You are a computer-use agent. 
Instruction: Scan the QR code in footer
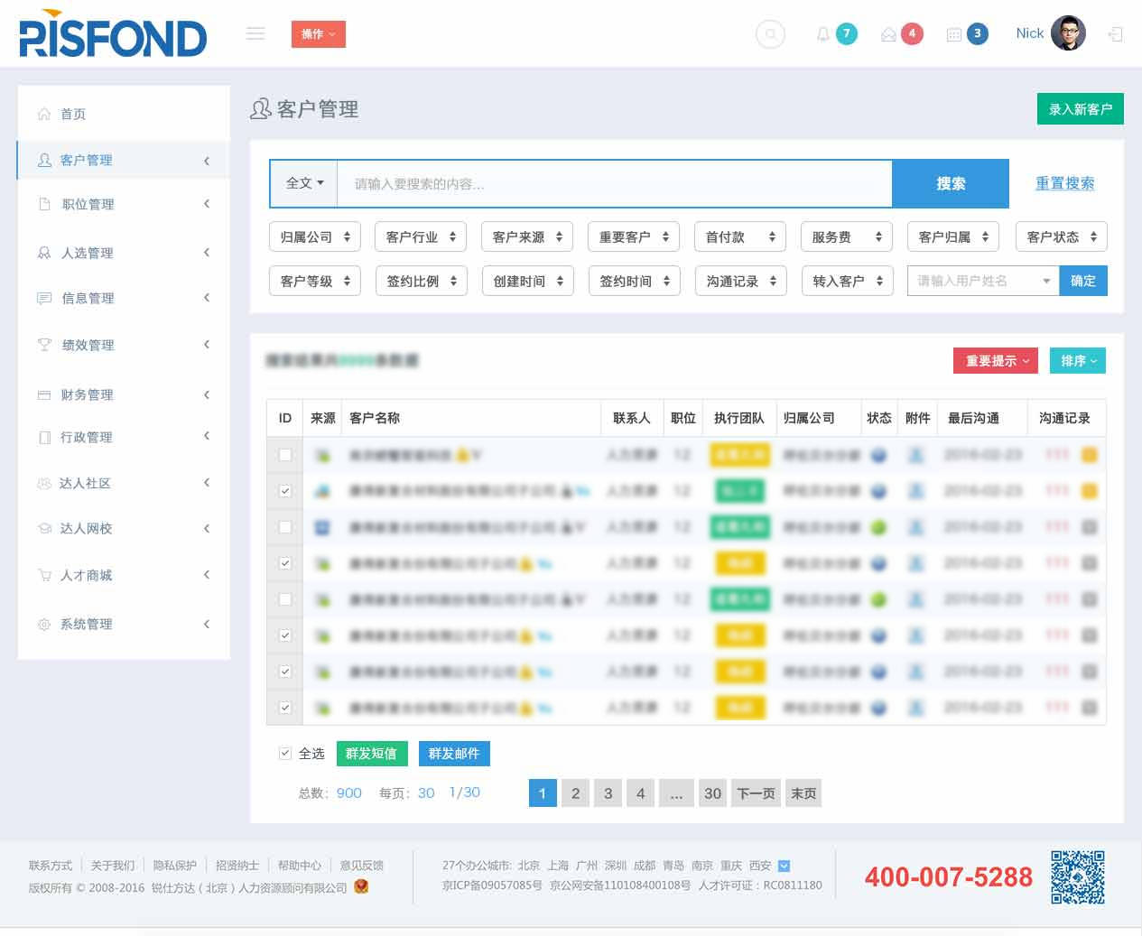1078,876
